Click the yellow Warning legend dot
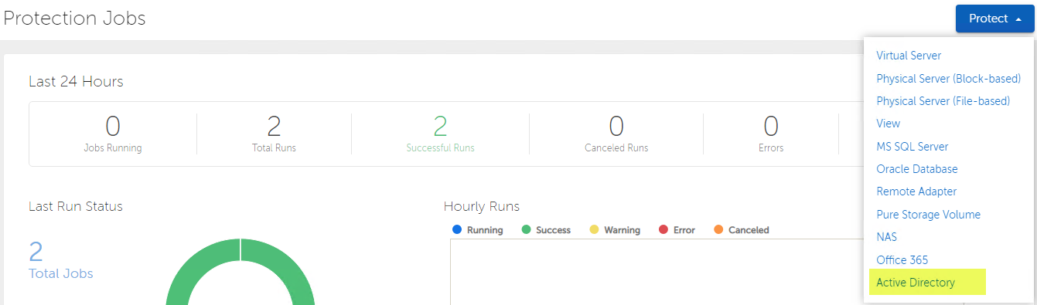 594,229
